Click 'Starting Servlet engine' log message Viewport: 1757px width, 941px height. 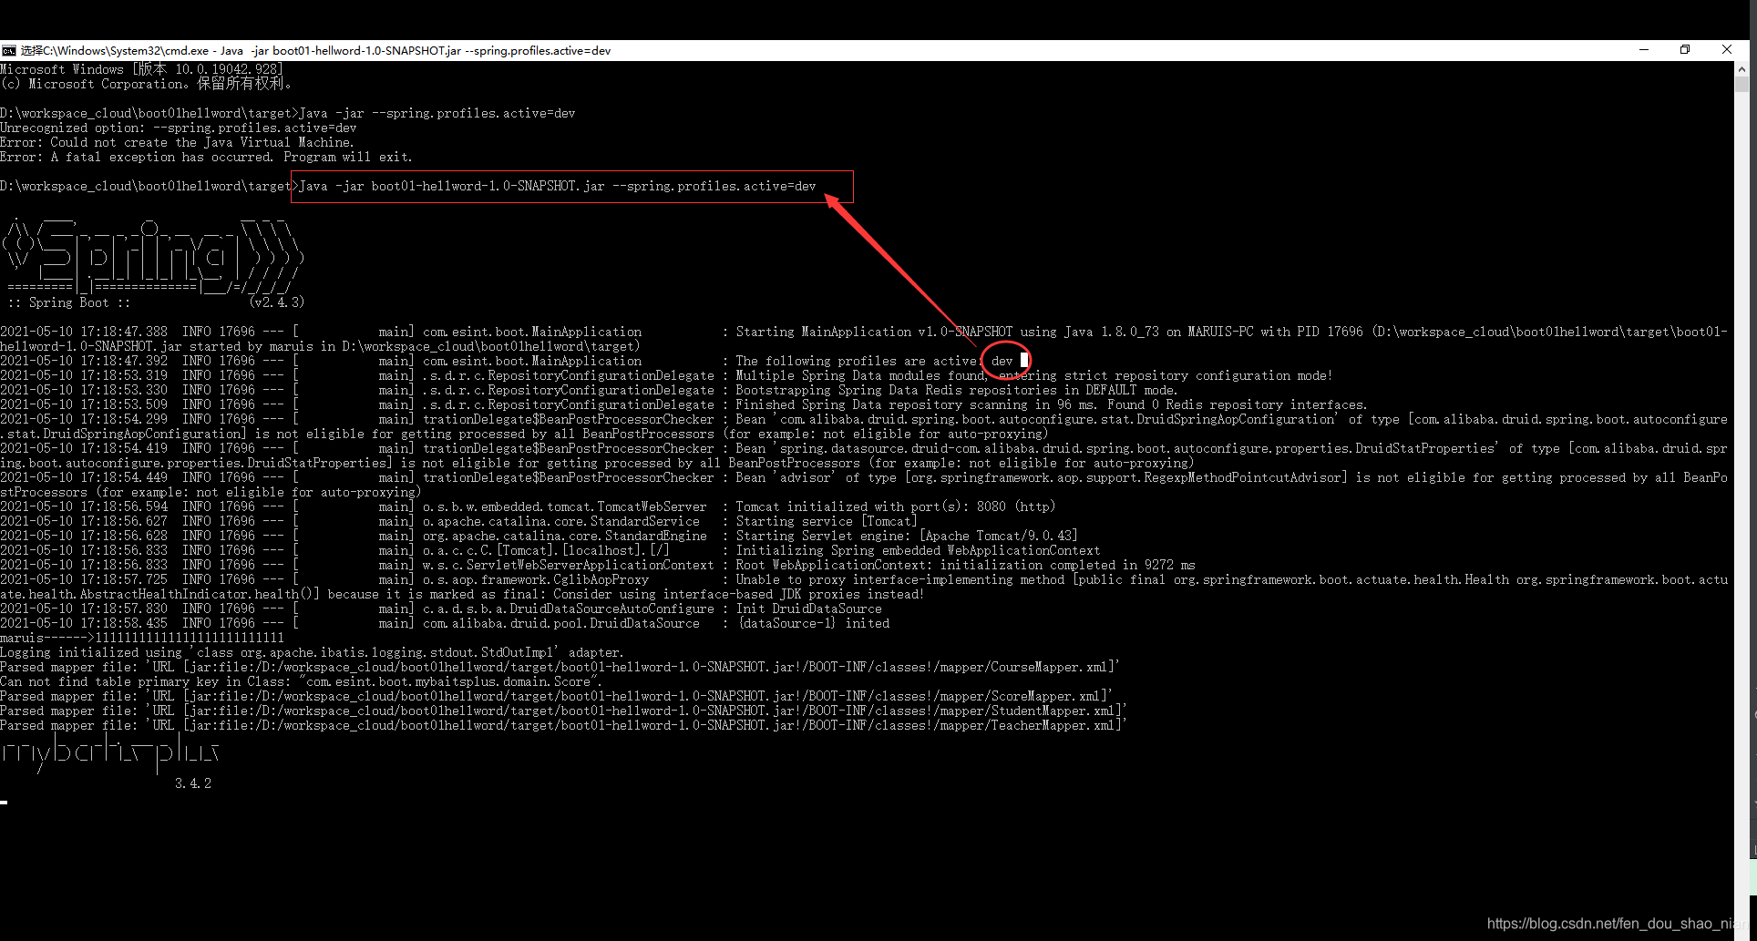coord(907,537)
